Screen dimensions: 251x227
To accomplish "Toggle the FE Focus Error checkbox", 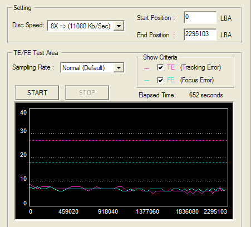I will pyautogui.click(x=160, y=80).
